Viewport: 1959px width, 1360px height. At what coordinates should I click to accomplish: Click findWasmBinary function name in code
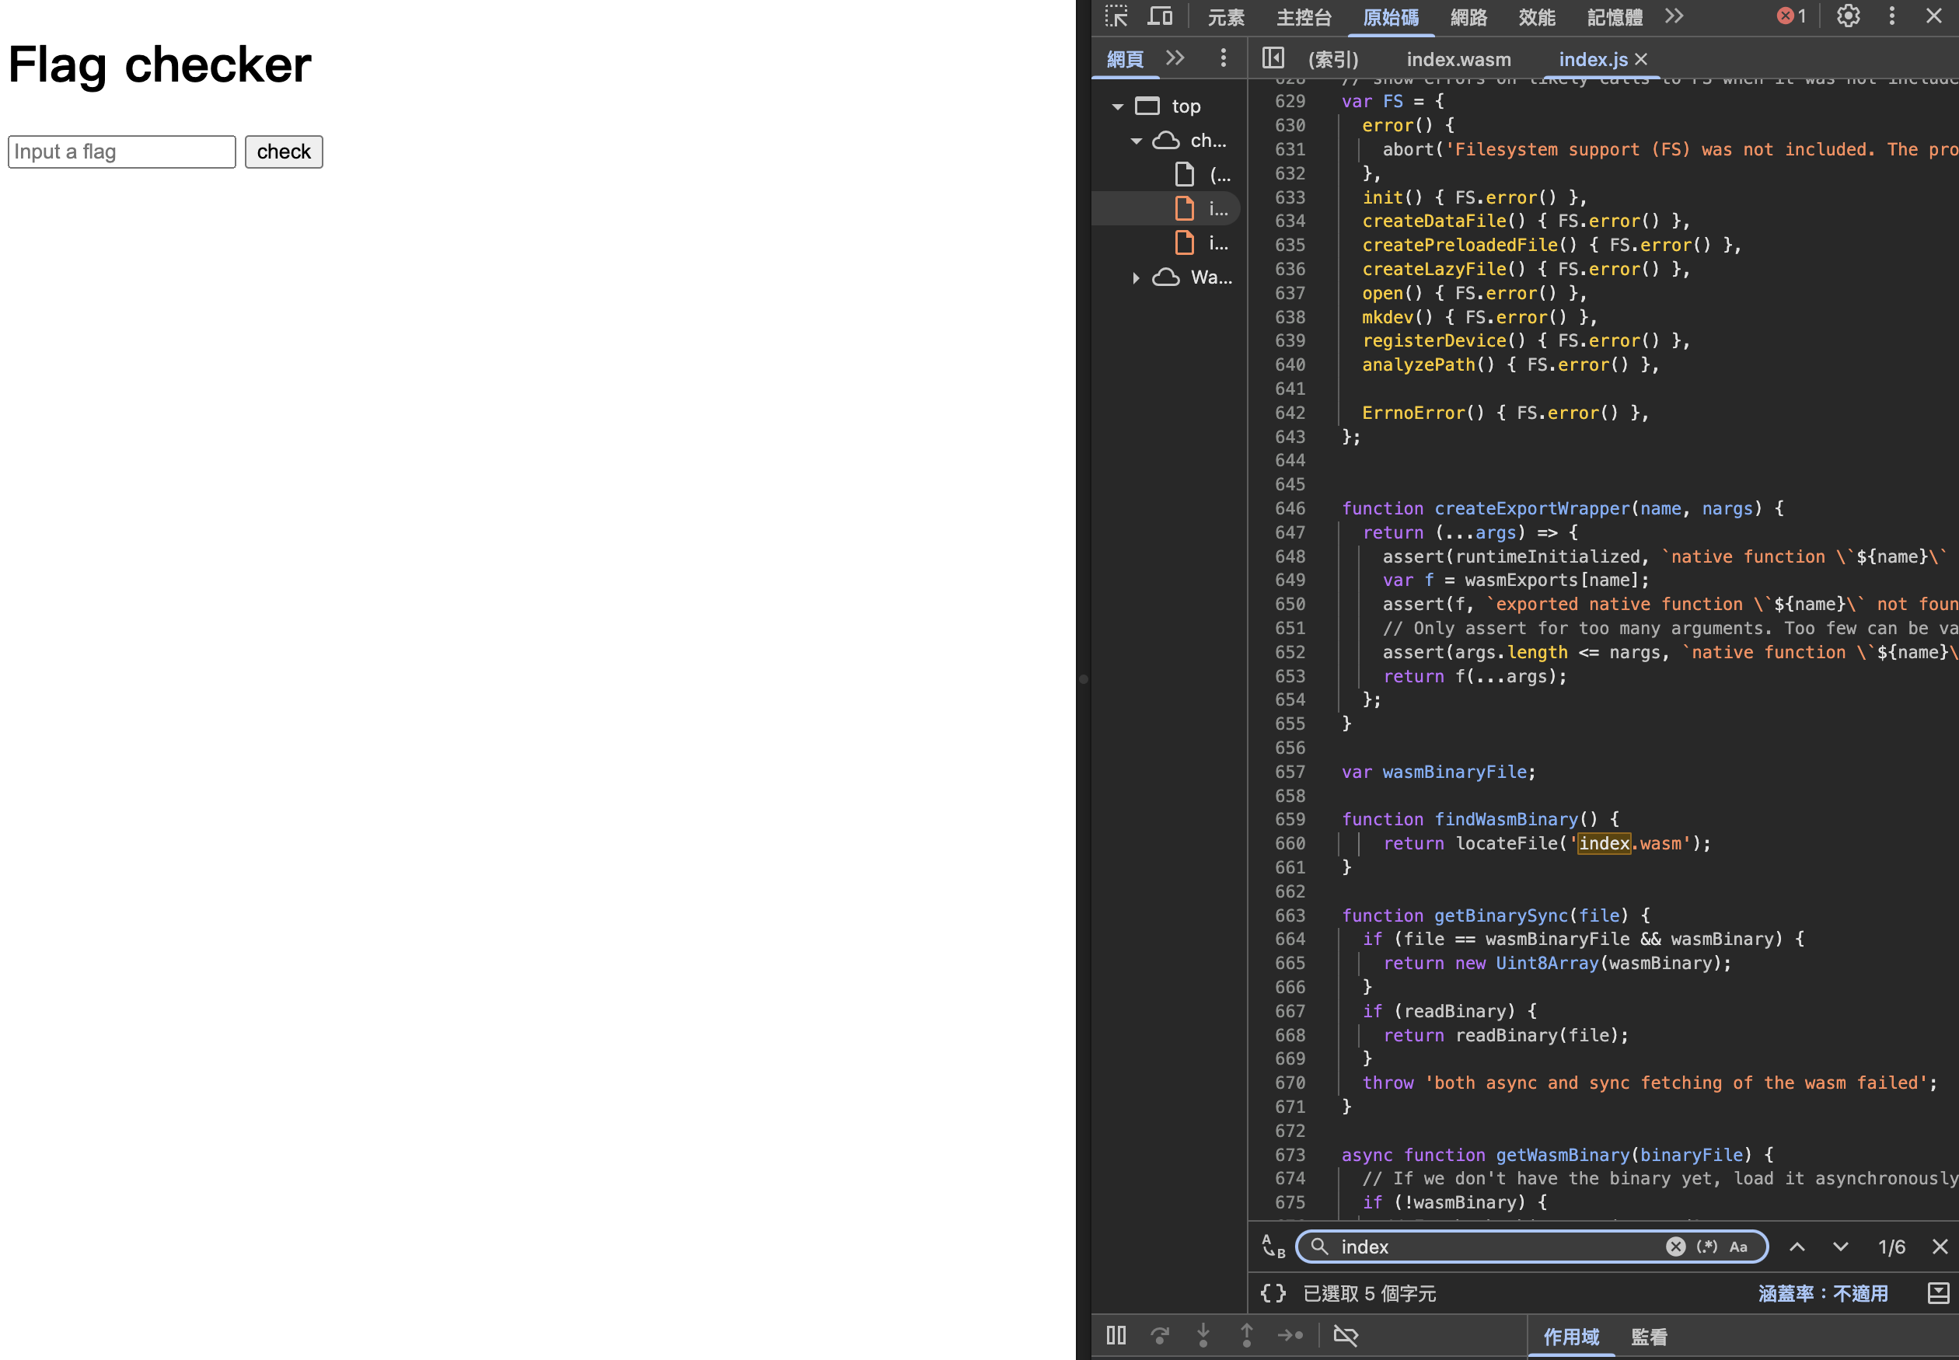[x=1506, y=819]
